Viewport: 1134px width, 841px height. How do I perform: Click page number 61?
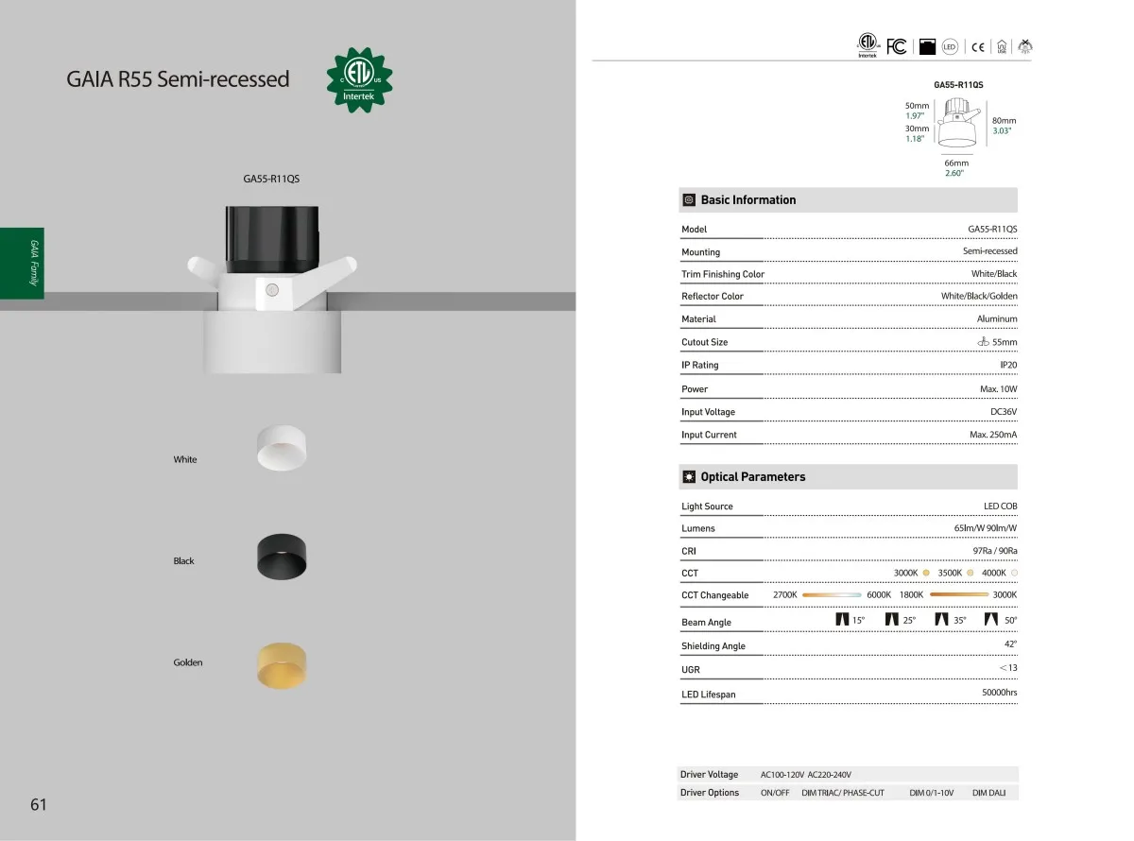39,805
